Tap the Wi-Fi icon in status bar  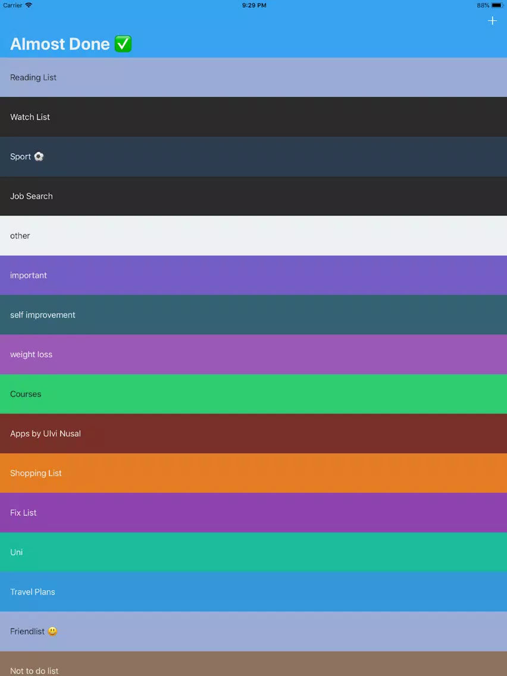pos(29,5)
